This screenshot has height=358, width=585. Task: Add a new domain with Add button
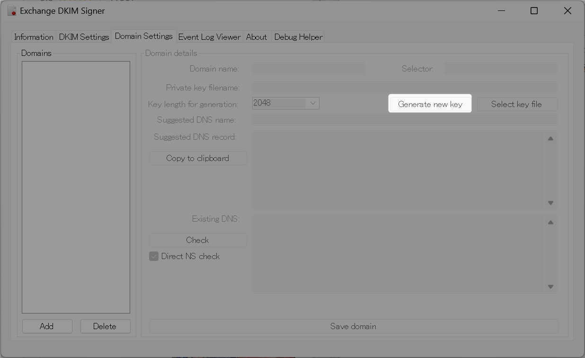(x=47, y=326)
